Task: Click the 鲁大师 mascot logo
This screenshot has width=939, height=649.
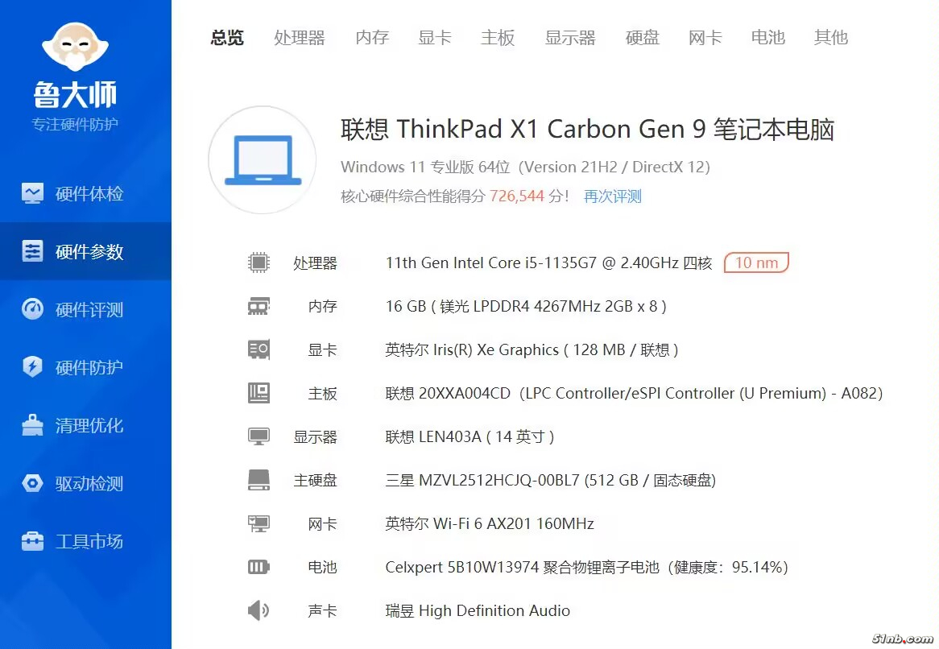Action: (x=75, y=47)
